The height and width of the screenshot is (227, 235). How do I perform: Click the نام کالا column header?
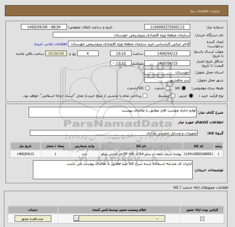coord(141,146)
